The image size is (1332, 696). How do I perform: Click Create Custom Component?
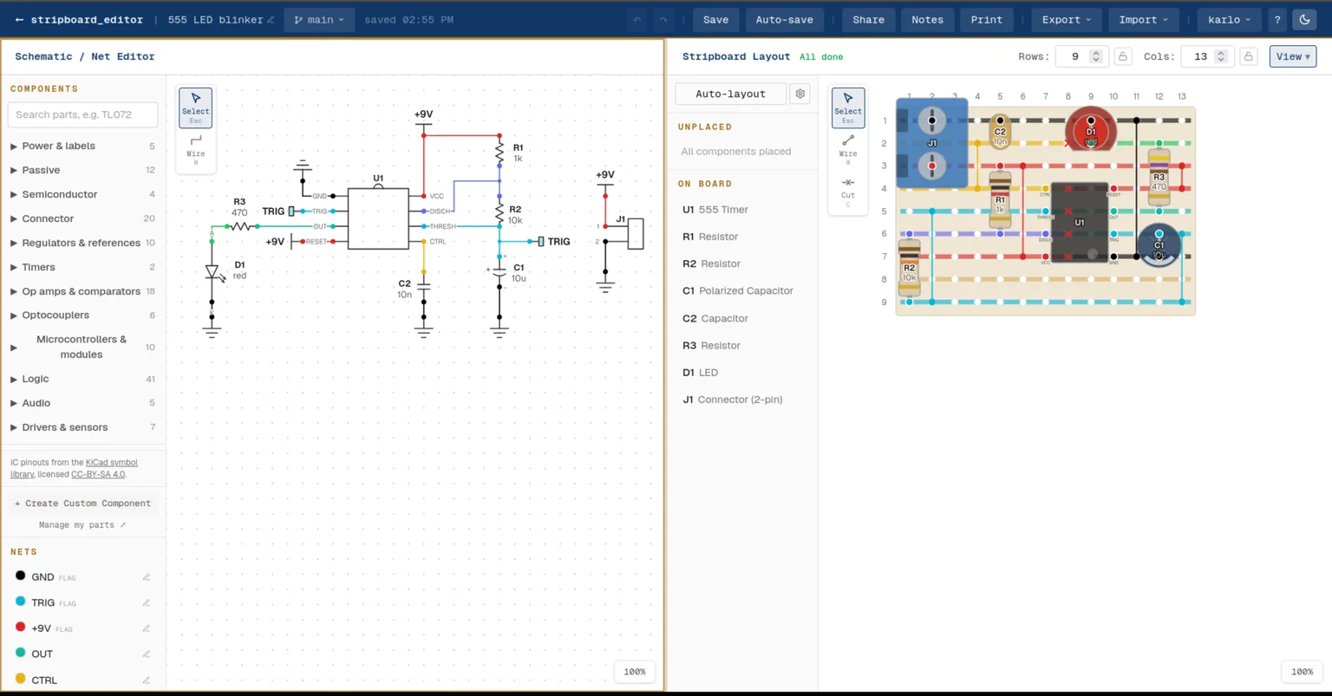point(82,504)
